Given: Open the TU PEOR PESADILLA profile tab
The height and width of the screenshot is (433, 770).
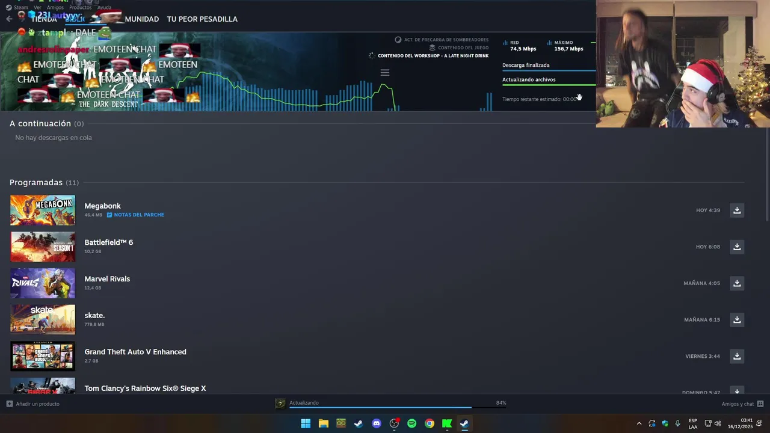Looking at the screenshot, I should [x=202, y=19].
